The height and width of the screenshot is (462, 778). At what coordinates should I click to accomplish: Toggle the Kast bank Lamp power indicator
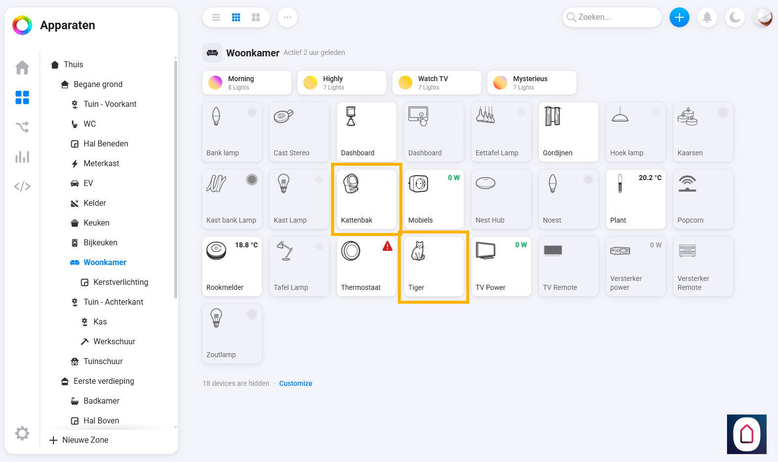click(x=252, y=180)
